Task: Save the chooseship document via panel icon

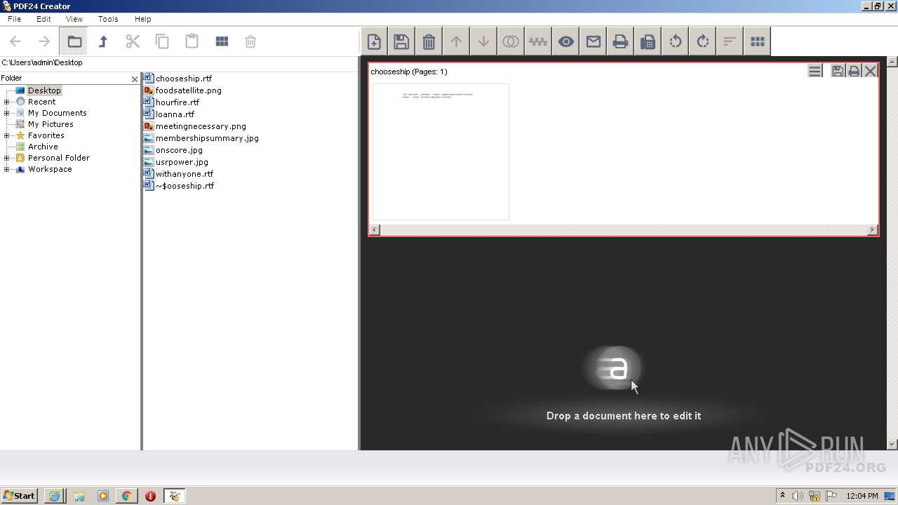Action: point(837,71)
